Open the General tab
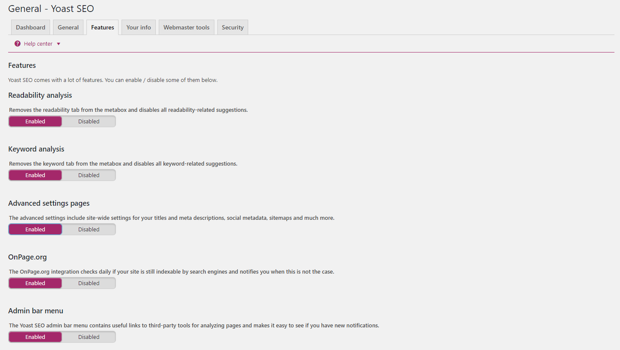 68,27
